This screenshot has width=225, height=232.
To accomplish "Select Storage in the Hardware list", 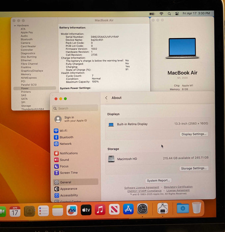I will coord(26,106).
